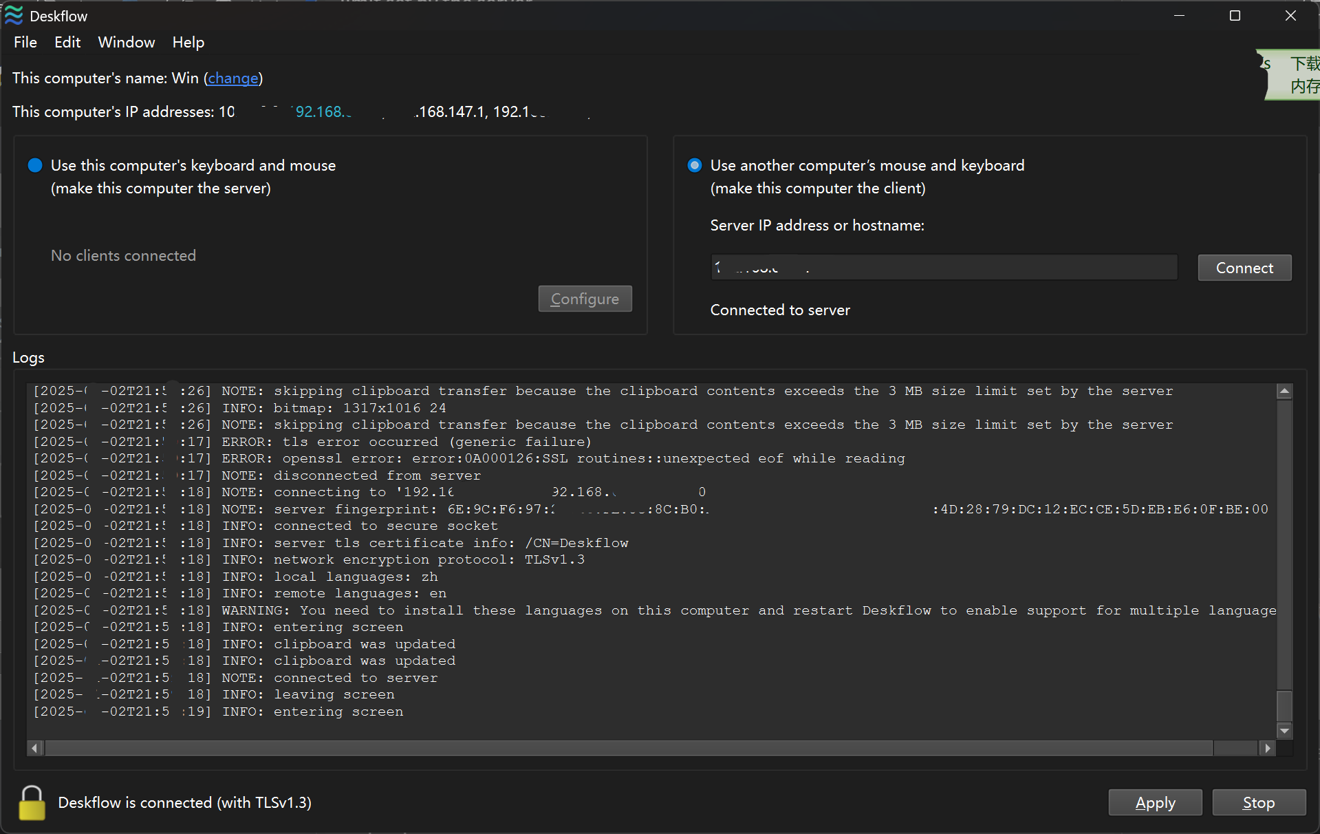Screen dimensions: 1320x834
Task: Click 'Server IP address or hostname:' label
Action: pyautogui.click(x=817, y=225)
